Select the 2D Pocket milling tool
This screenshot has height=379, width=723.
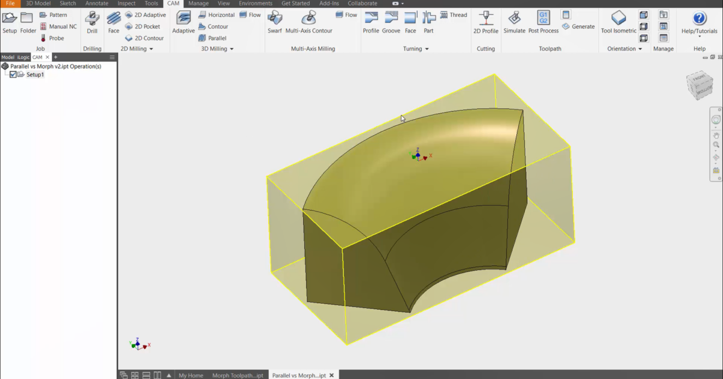(x=144, y=26)
